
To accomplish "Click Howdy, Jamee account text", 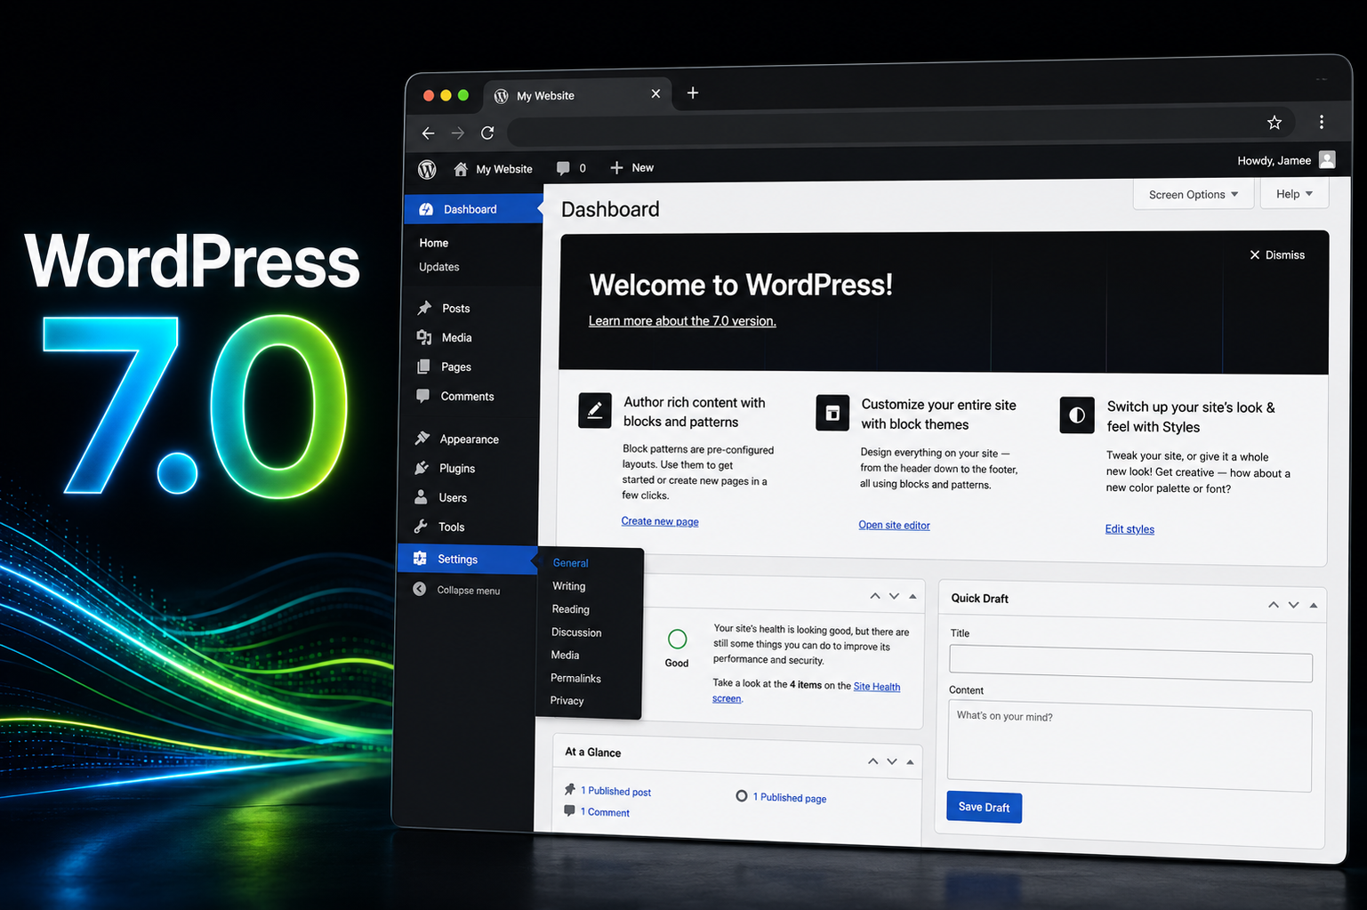I will pyautogui.click(x=1274, y=161).
